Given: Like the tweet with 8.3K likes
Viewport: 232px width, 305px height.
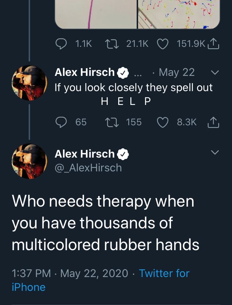Looking at the screenshot, I should tap(162, 122).
